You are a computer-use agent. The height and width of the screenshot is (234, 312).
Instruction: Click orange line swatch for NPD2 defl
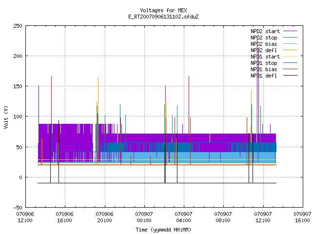291,50
